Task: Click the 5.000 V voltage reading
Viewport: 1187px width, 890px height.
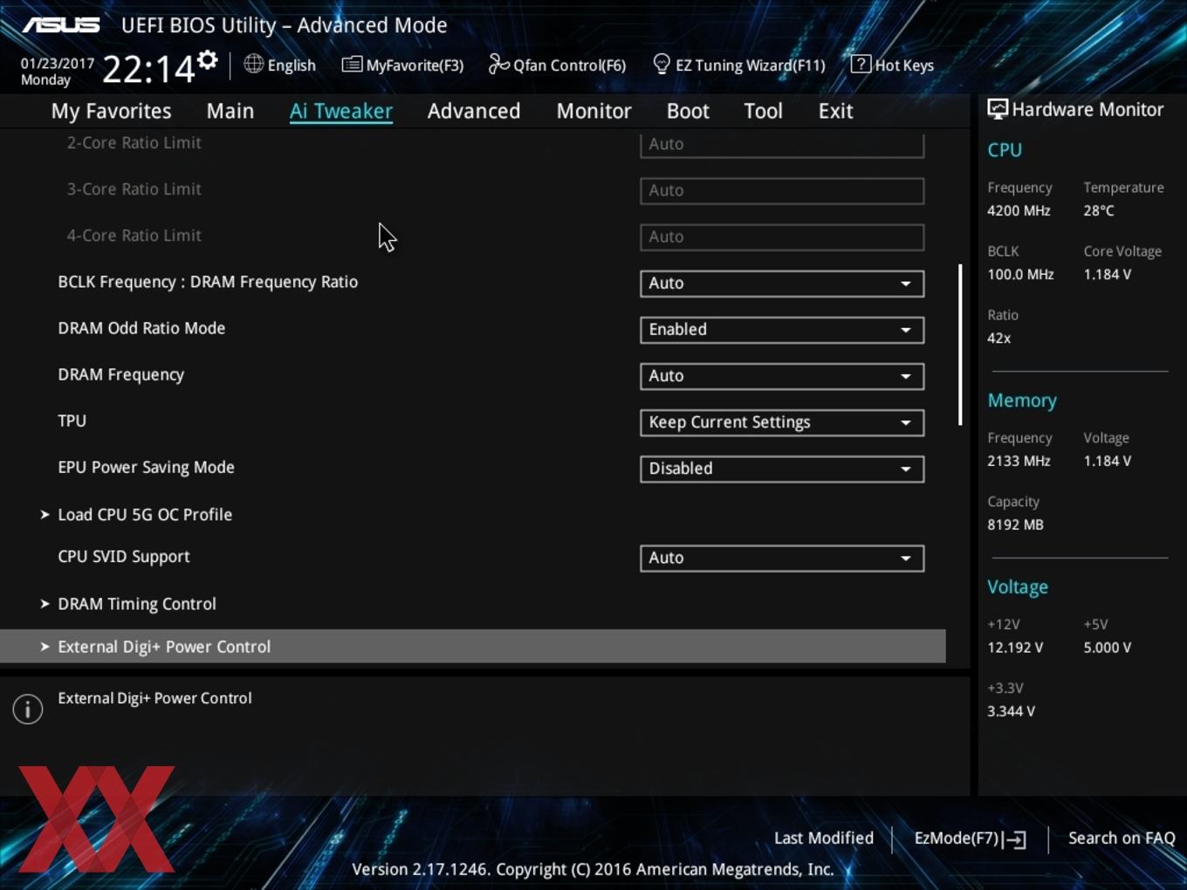Action: pyautogui.click(x=1108, y=647)
